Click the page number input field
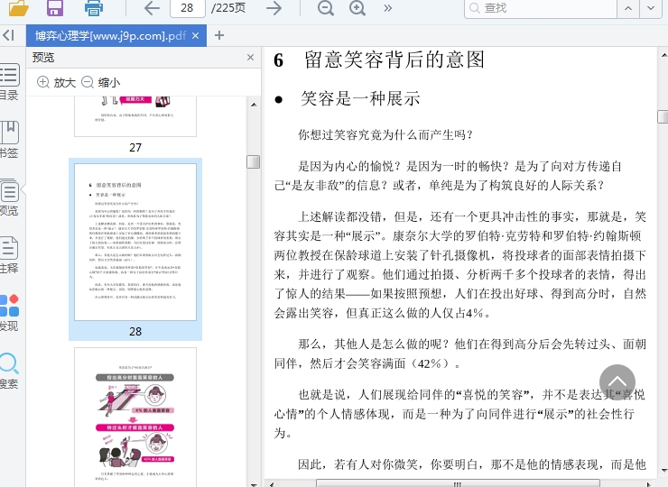 [x=188, y=8]
